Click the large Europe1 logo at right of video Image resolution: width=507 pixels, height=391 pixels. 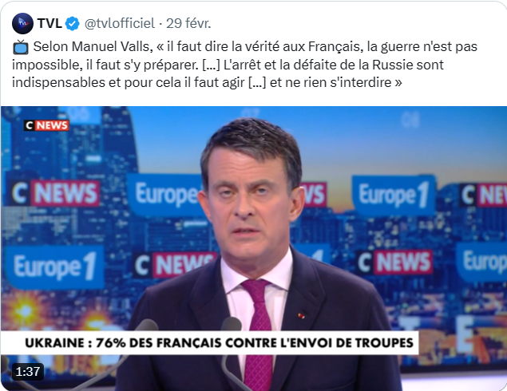click(x=394, y=195)
